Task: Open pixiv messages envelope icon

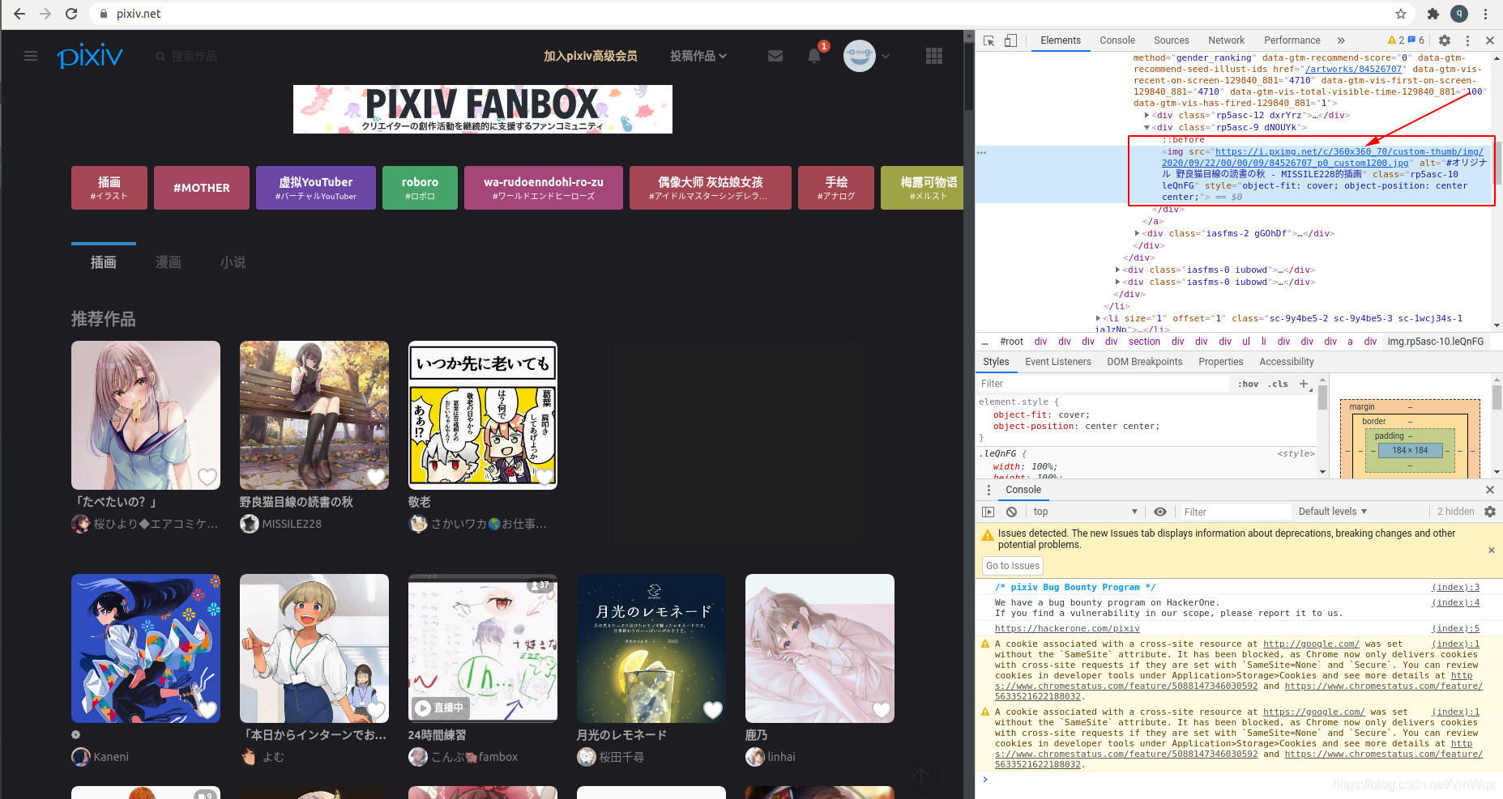Action: coord(775,56)
